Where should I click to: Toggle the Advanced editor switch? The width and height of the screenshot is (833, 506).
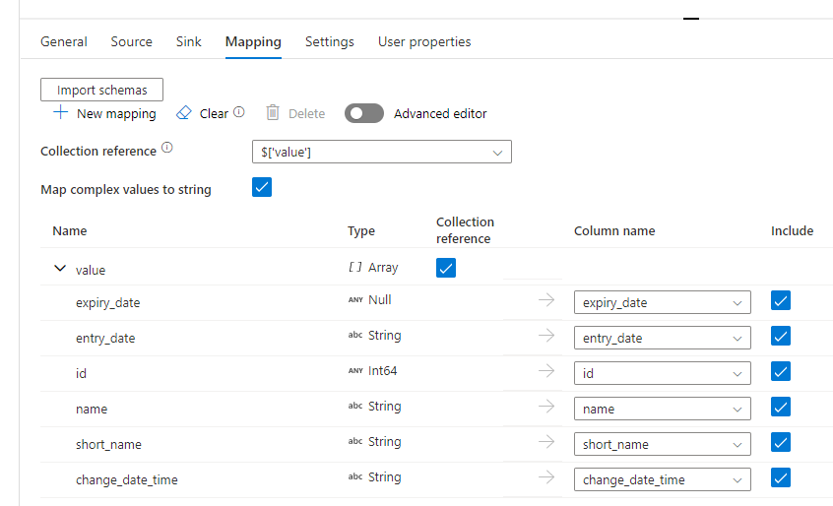pyautogui.click(x=363, y=113)
